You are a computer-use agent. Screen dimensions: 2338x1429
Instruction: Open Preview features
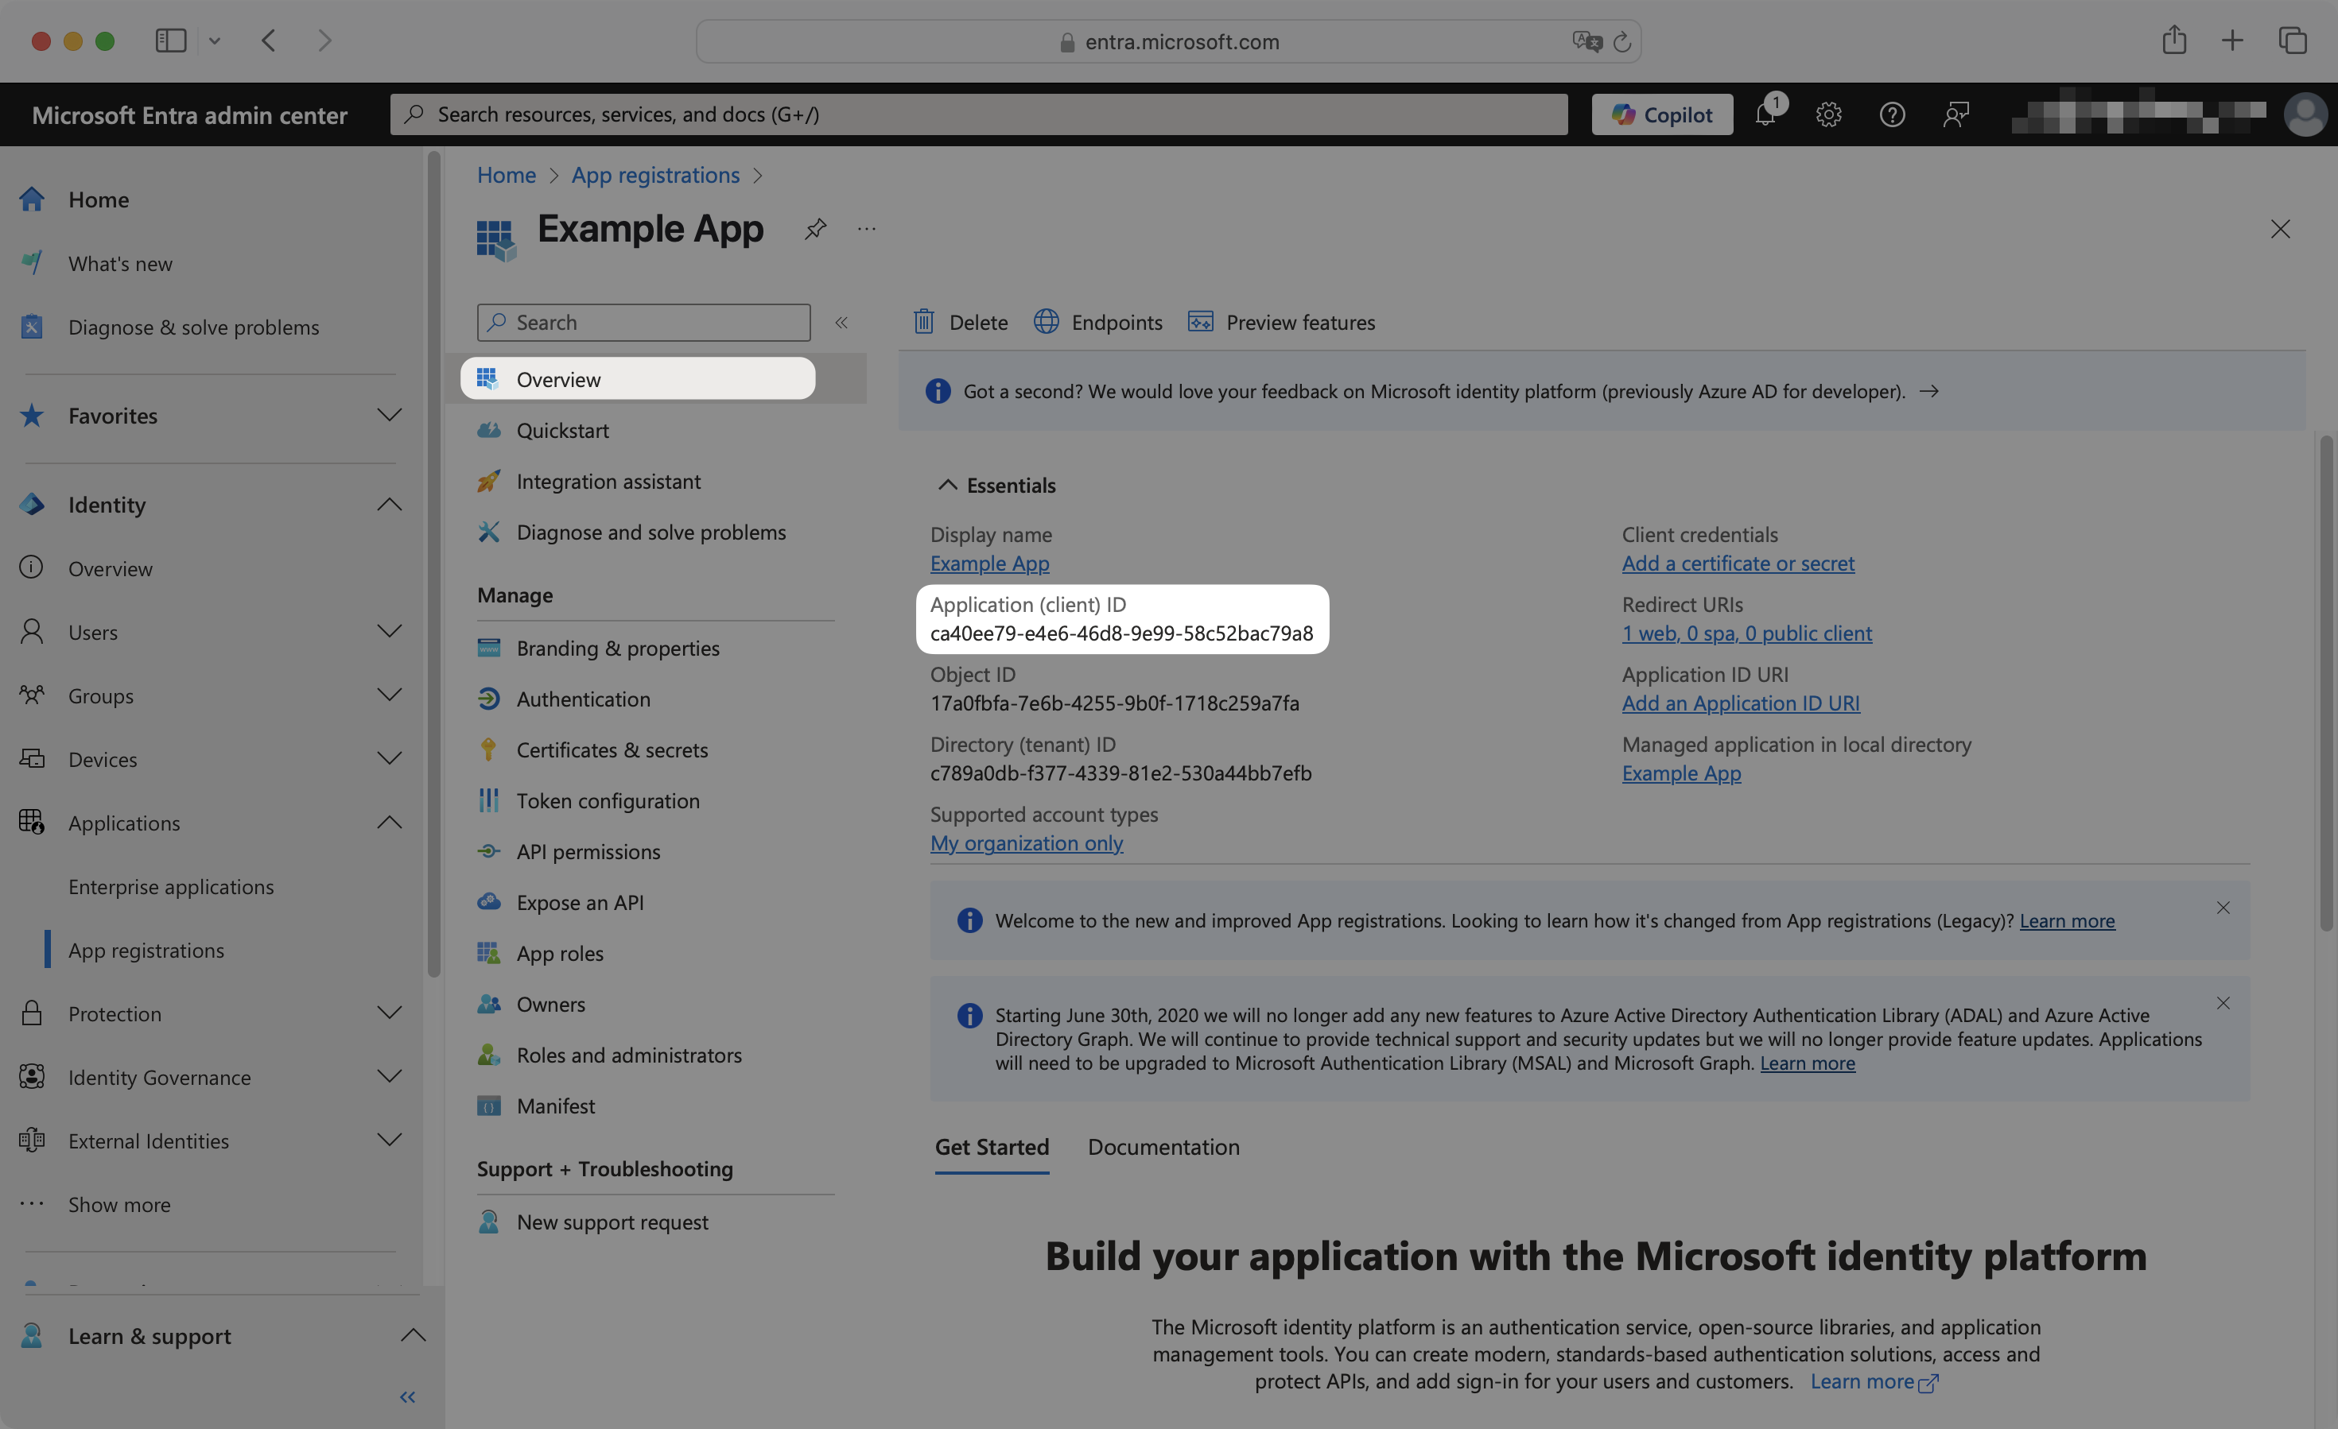tap(1199, 321)
